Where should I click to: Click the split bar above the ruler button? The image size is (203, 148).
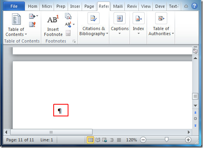195,47
